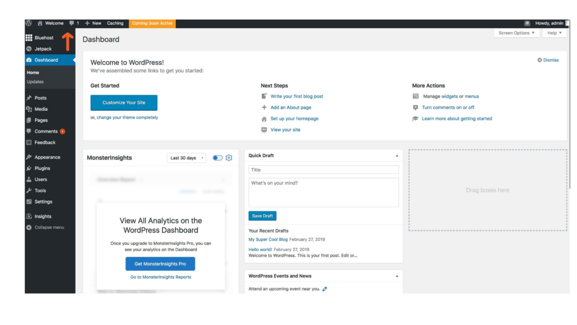Click the Add an About page plus icon
Screen dimensions: 577x325
pyautogui.click(x=264, y=108)
